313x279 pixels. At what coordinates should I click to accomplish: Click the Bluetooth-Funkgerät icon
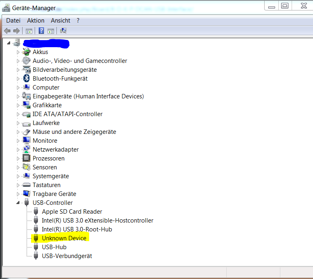pos(27,79)
